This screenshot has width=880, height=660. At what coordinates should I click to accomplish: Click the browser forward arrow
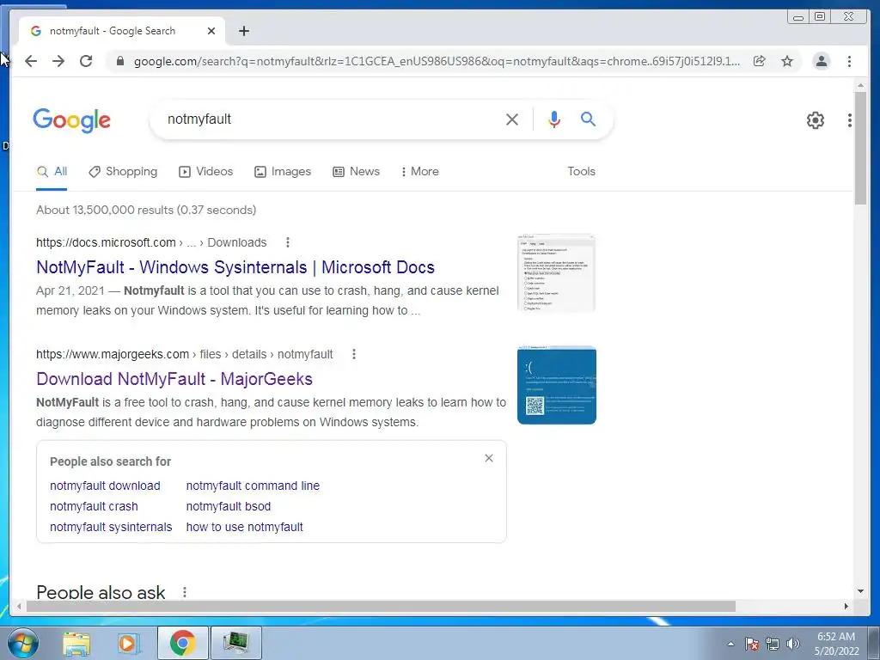pyautogui.click(x=58, y=61)
